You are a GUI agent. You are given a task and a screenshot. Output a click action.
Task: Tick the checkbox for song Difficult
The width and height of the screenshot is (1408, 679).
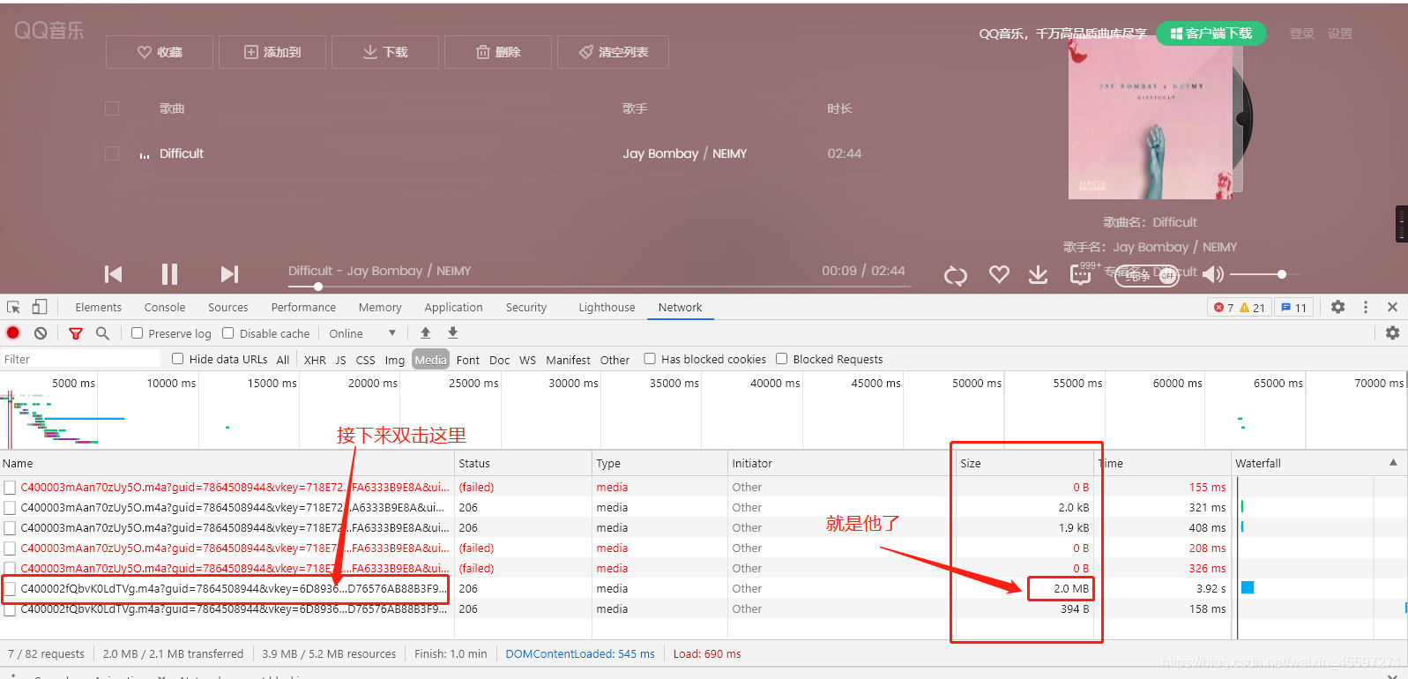112,153
